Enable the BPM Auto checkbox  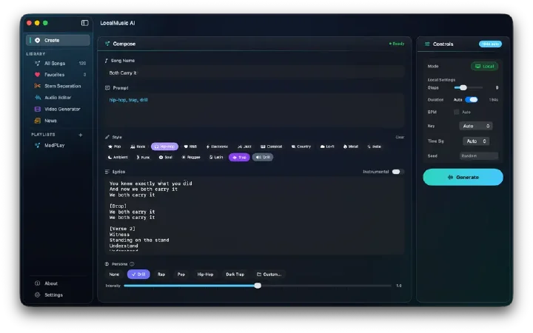coord(457,112)
